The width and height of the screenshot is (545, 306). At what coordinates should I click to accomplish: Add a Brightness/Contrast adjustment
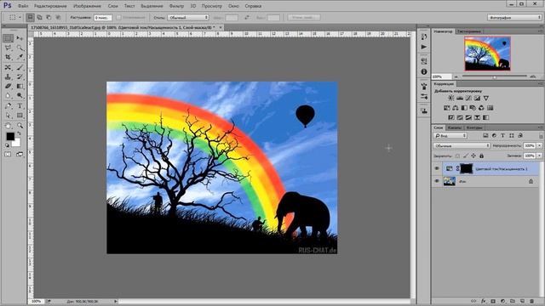click(x=450, y=99)
